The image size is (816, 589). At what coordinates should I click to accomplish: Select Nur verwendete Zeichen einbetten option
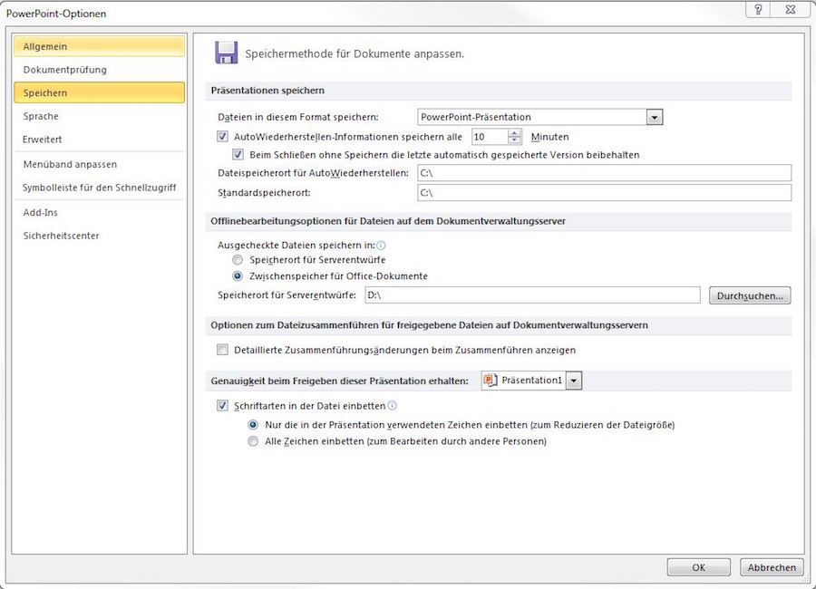253,425
